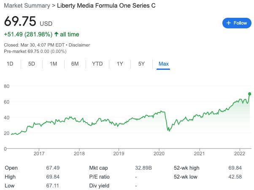Click the Pre-market 69.75 line

click(x=35, y=51)
